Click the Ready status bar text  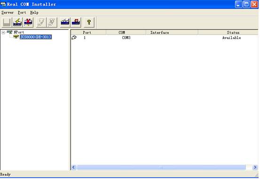tap(6, 174)
